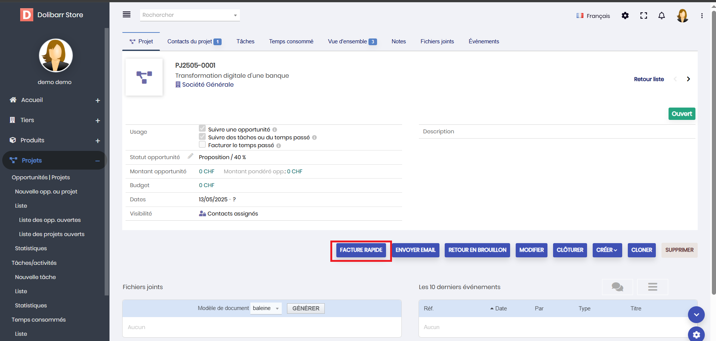Click the hamburger menu icon
The image size is (716, 341).
127,15
